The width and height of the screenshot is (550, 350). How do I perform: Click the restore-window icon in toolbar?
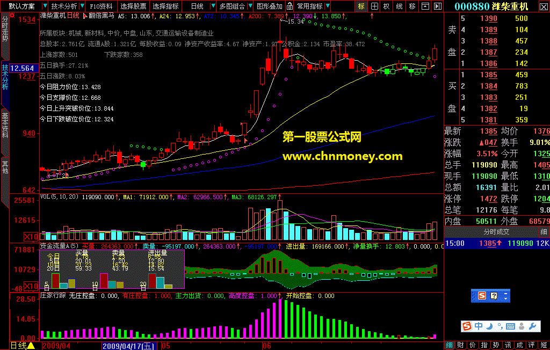pos(425,6)
